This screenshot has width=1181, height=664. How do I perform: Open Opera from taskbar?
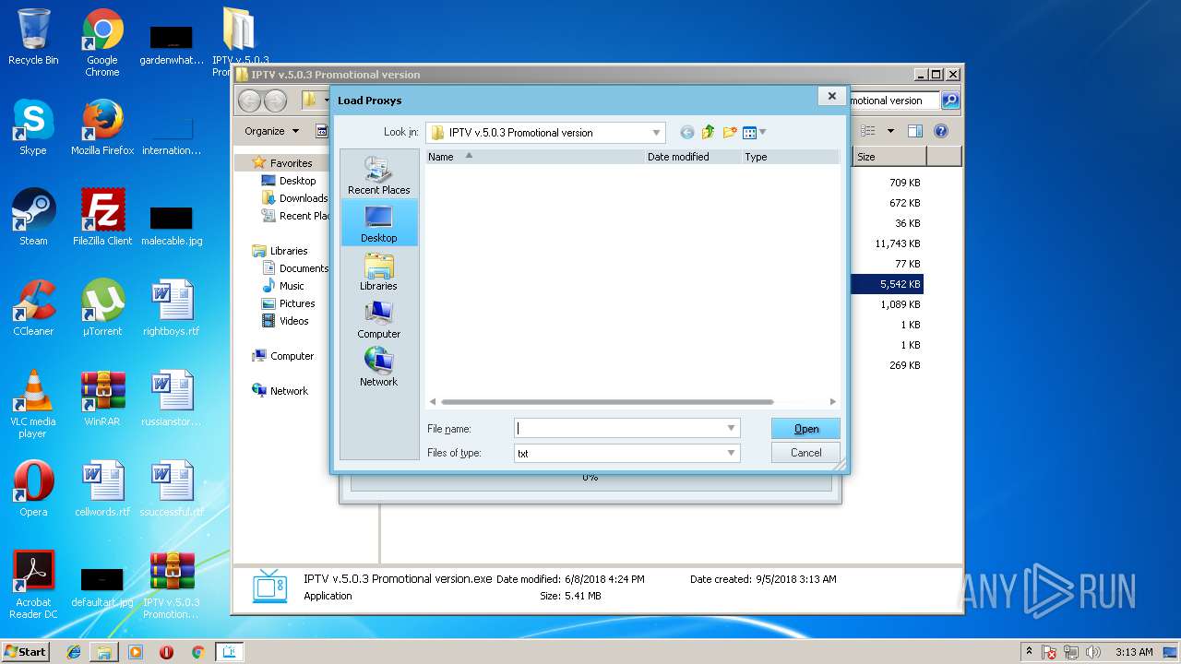(166, 651)
